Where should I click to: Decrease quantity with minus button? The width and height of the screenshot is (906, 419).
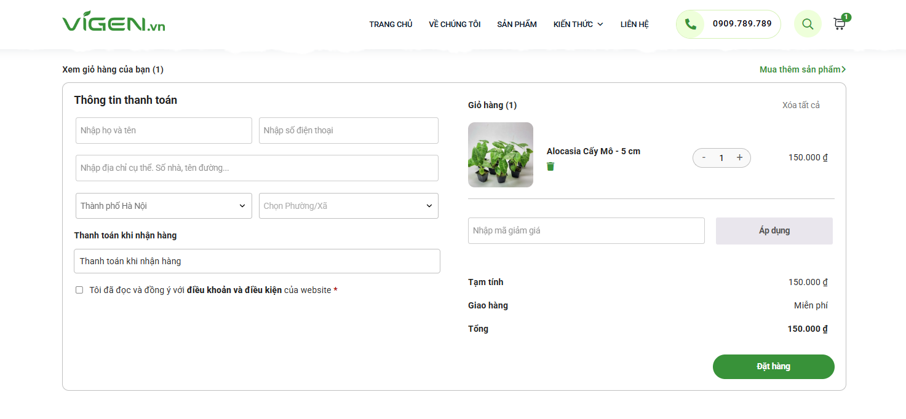tap(704, 158)
